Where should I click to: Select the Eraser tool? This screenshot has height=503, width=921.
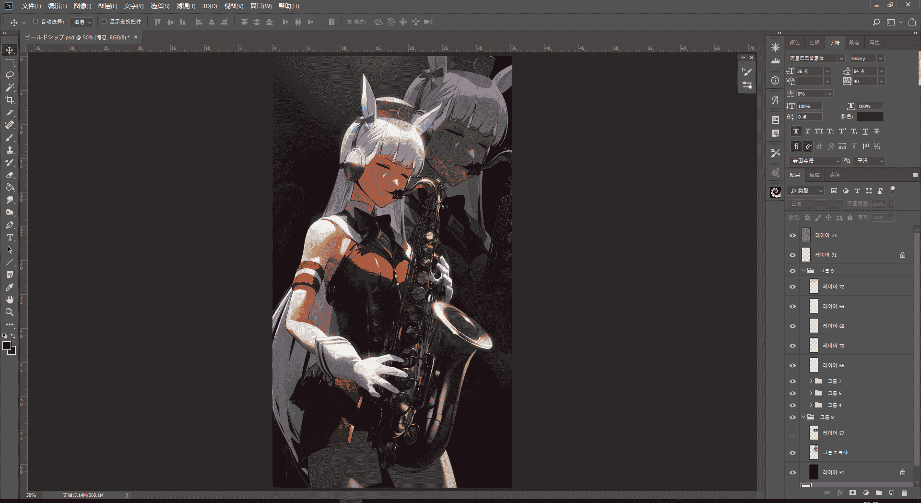click(x=10, y=175)
